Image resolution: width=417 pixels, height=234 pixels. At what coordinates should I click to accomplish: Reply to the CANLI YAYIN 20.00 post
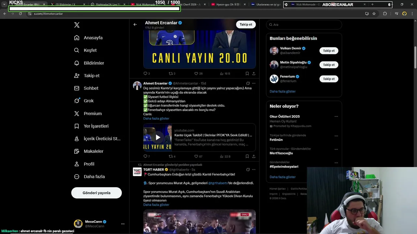click(x=147, y=74)
